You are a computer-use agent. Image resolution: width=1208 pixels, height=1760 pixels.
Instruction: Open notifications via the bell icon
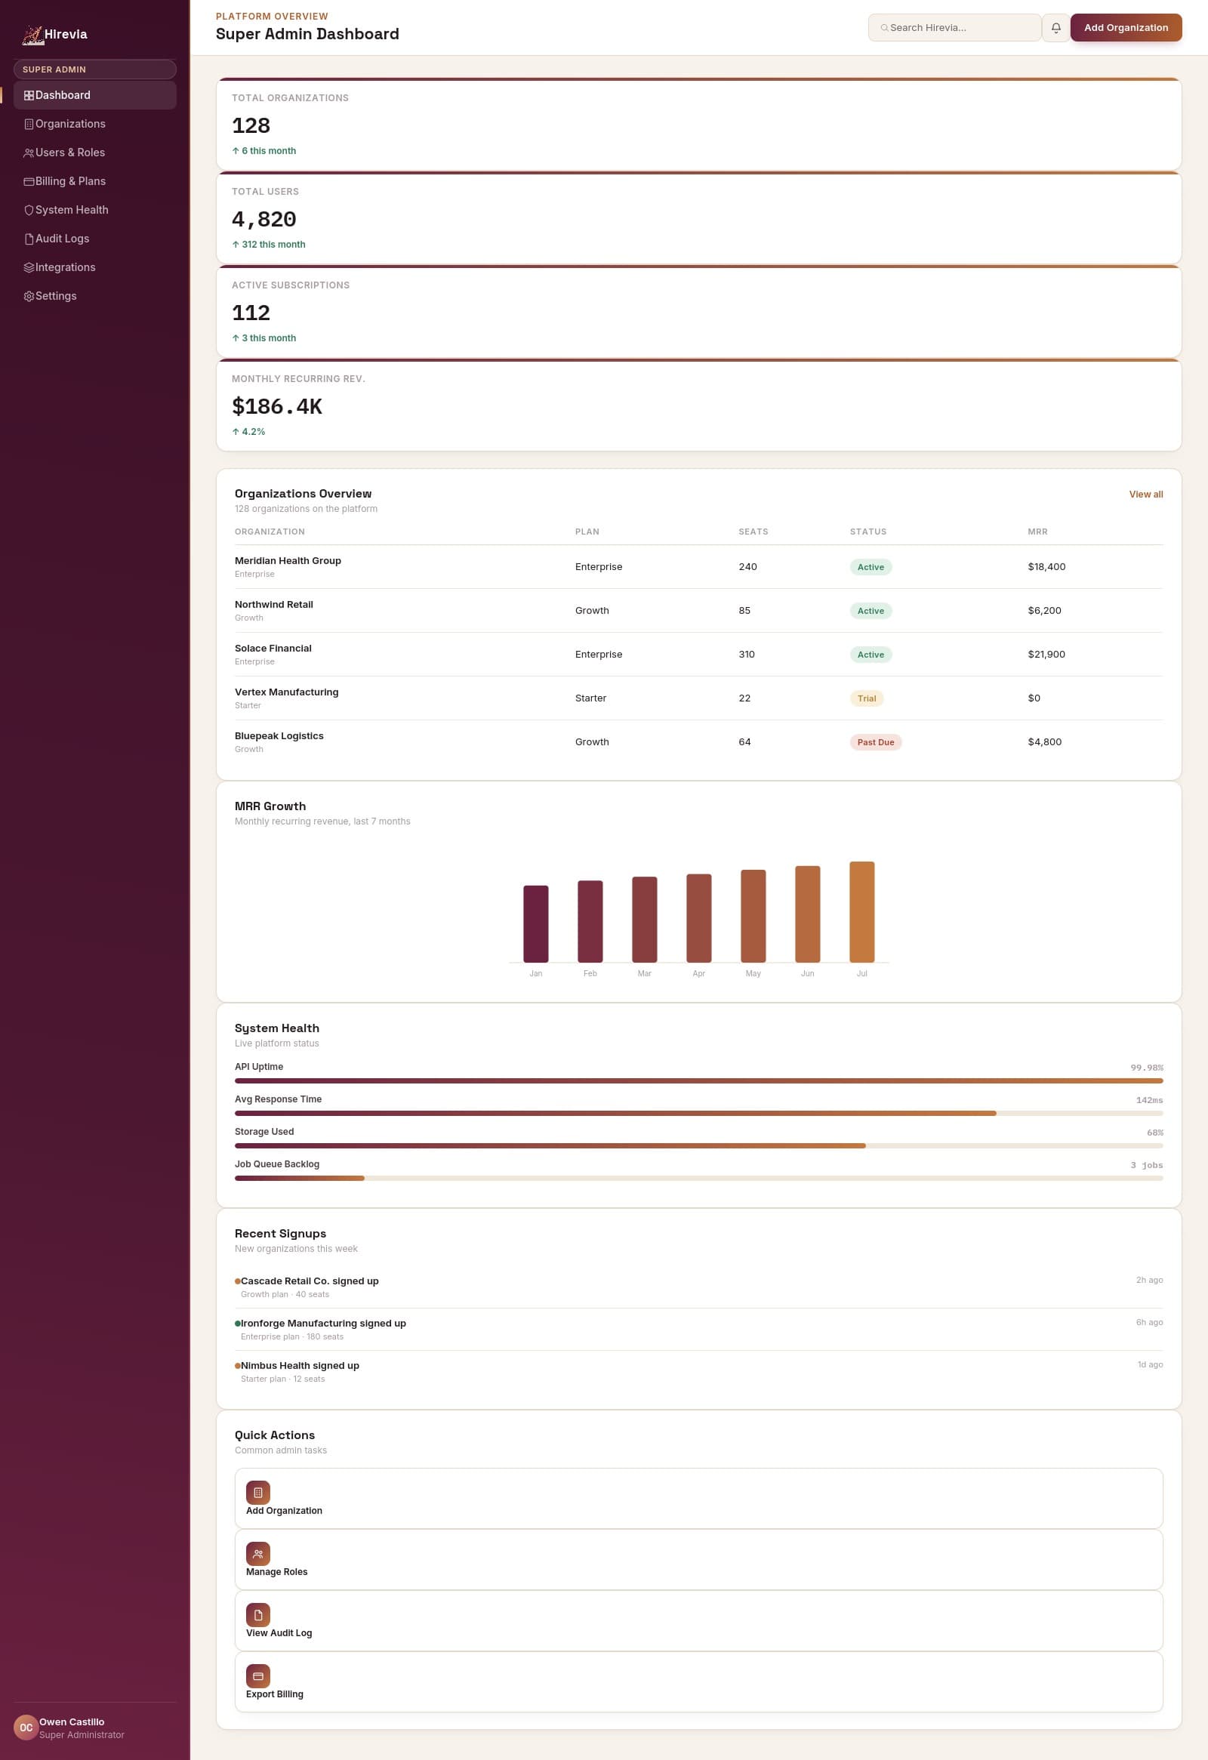coord(1055,28)
